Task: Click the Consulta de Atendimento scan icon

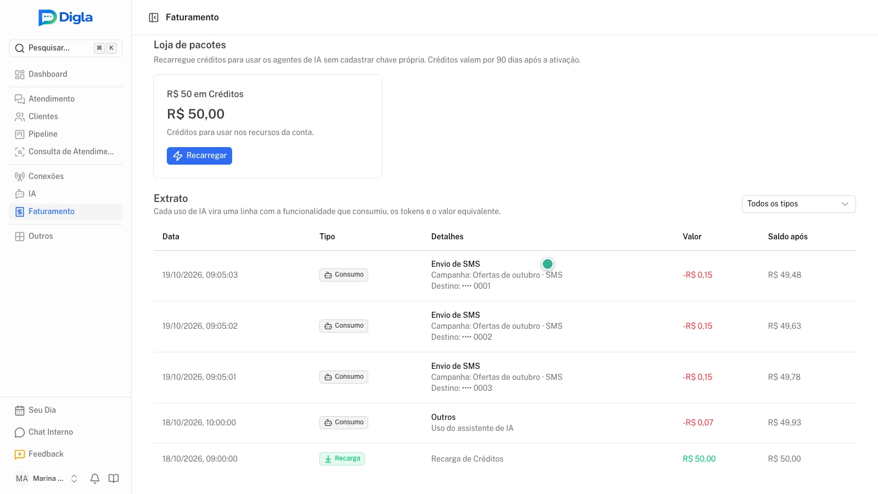Action: point(20,152)
